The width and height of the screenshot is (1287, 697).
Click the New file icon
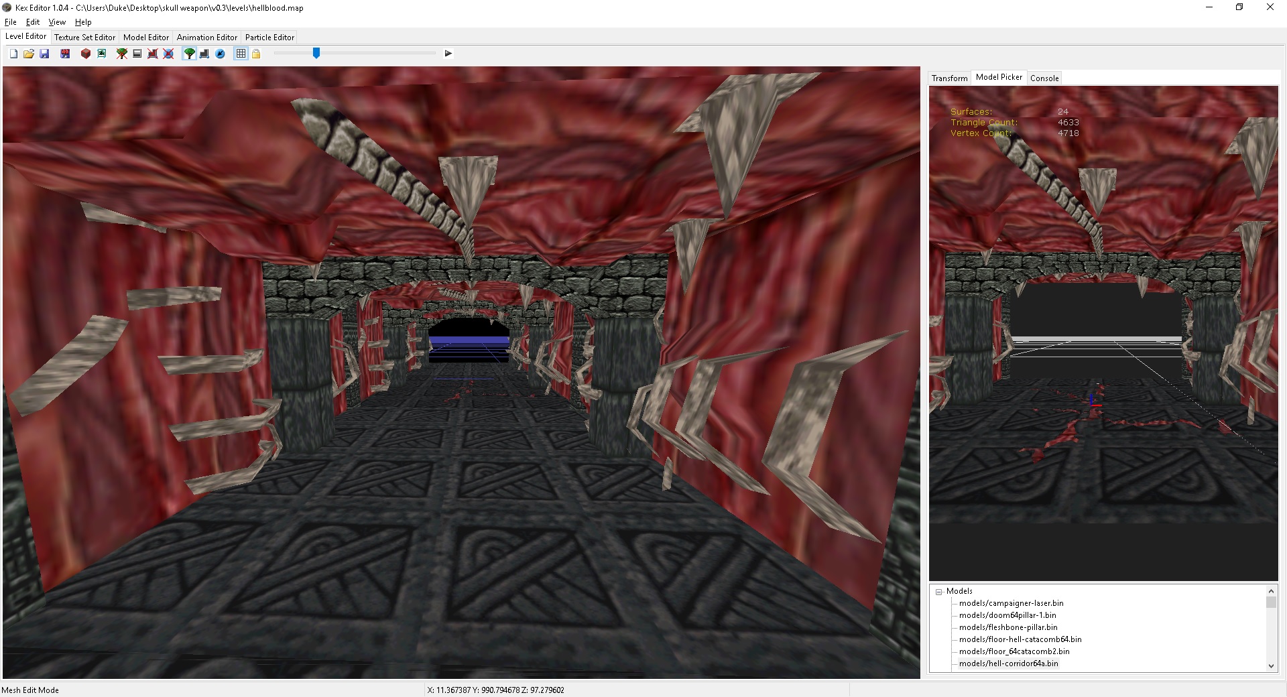13,54
